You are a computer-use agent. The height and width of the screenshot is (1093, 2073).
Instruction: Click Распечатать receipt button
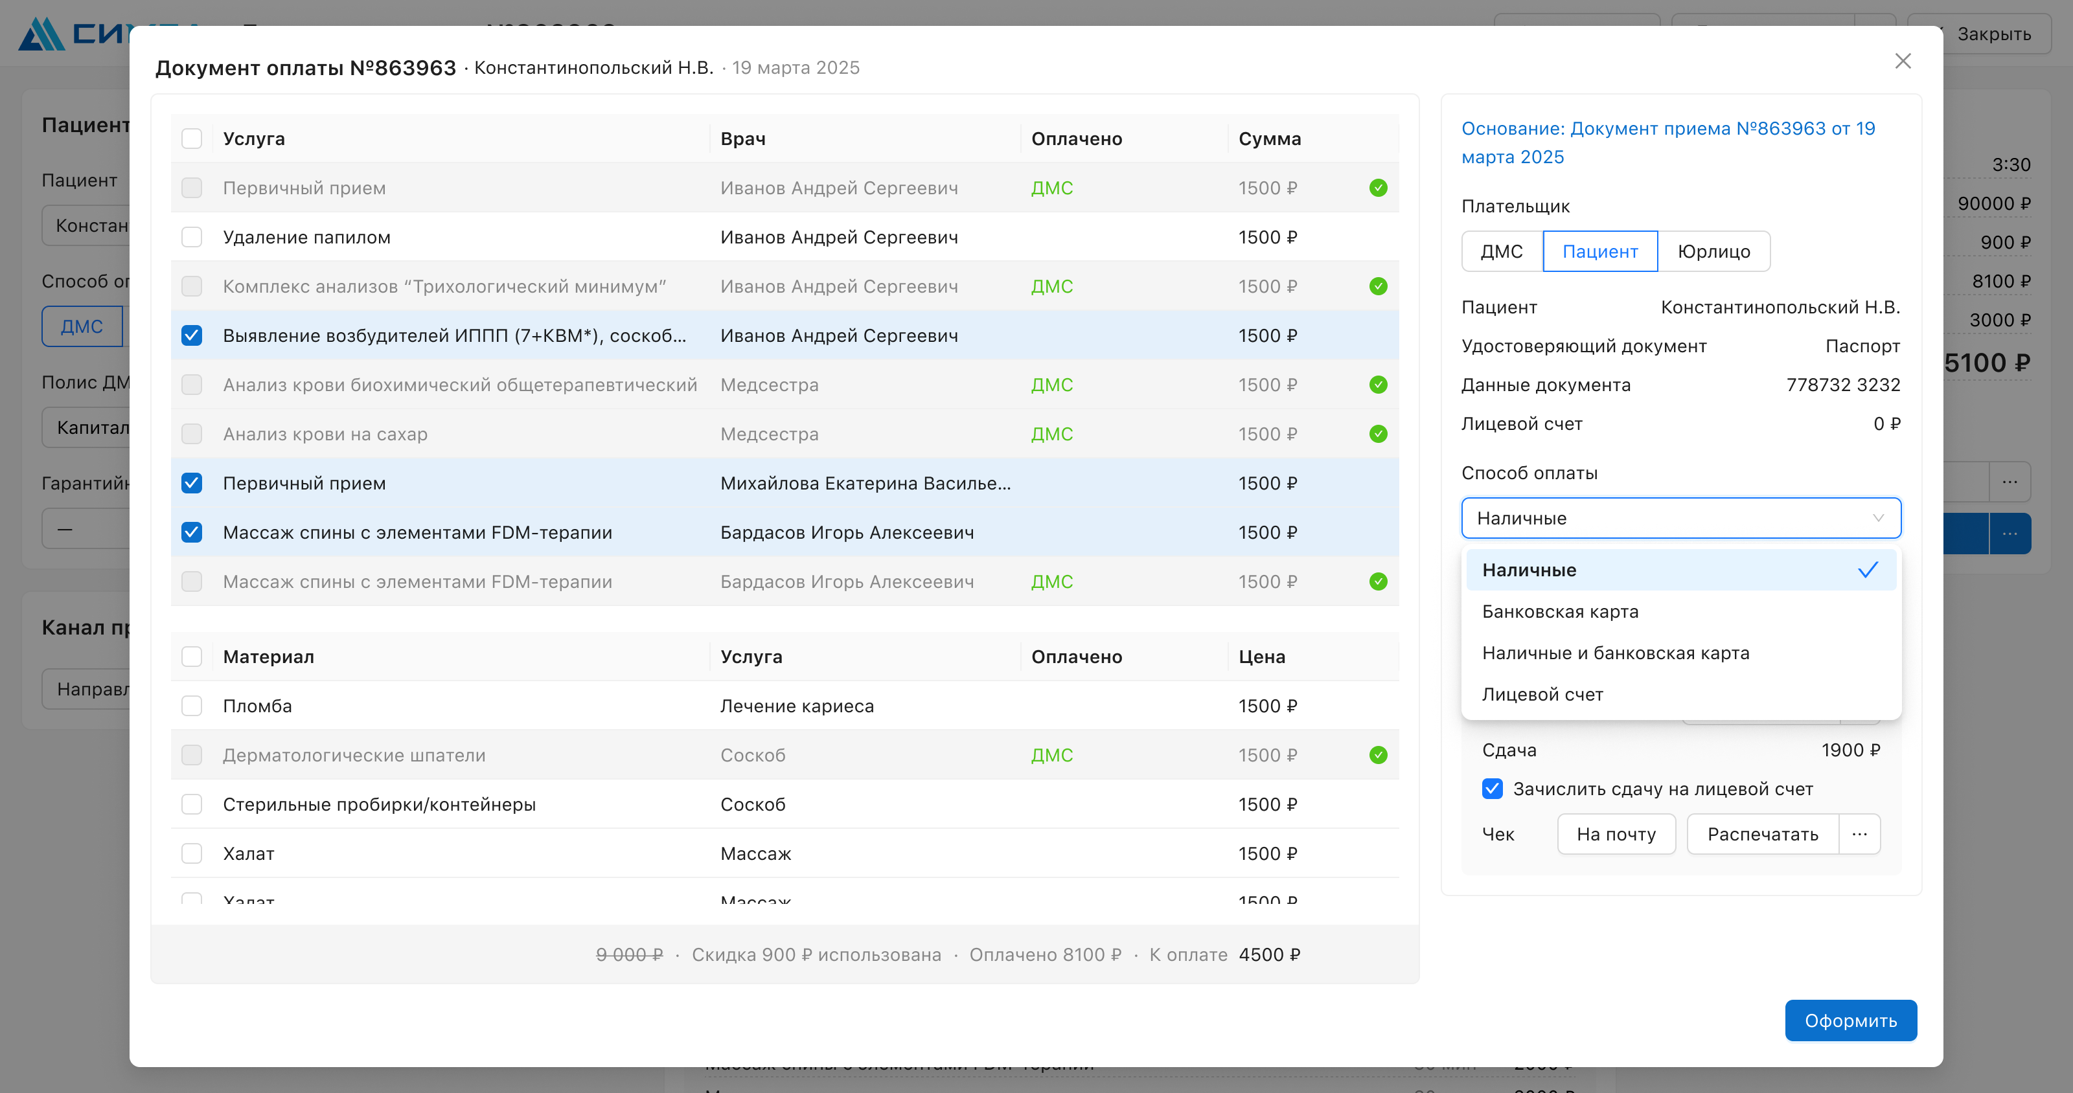[1762, 834]
